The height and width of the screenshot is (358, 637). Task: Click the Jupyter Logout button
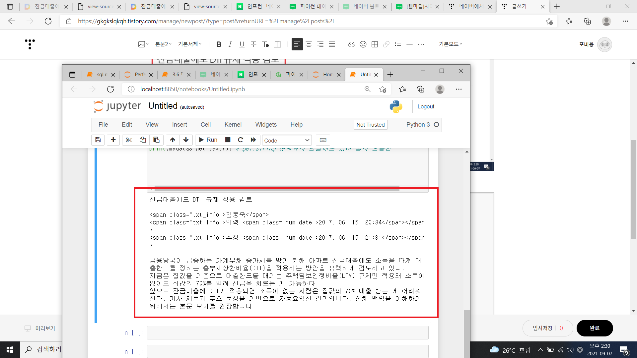[426, 106]
